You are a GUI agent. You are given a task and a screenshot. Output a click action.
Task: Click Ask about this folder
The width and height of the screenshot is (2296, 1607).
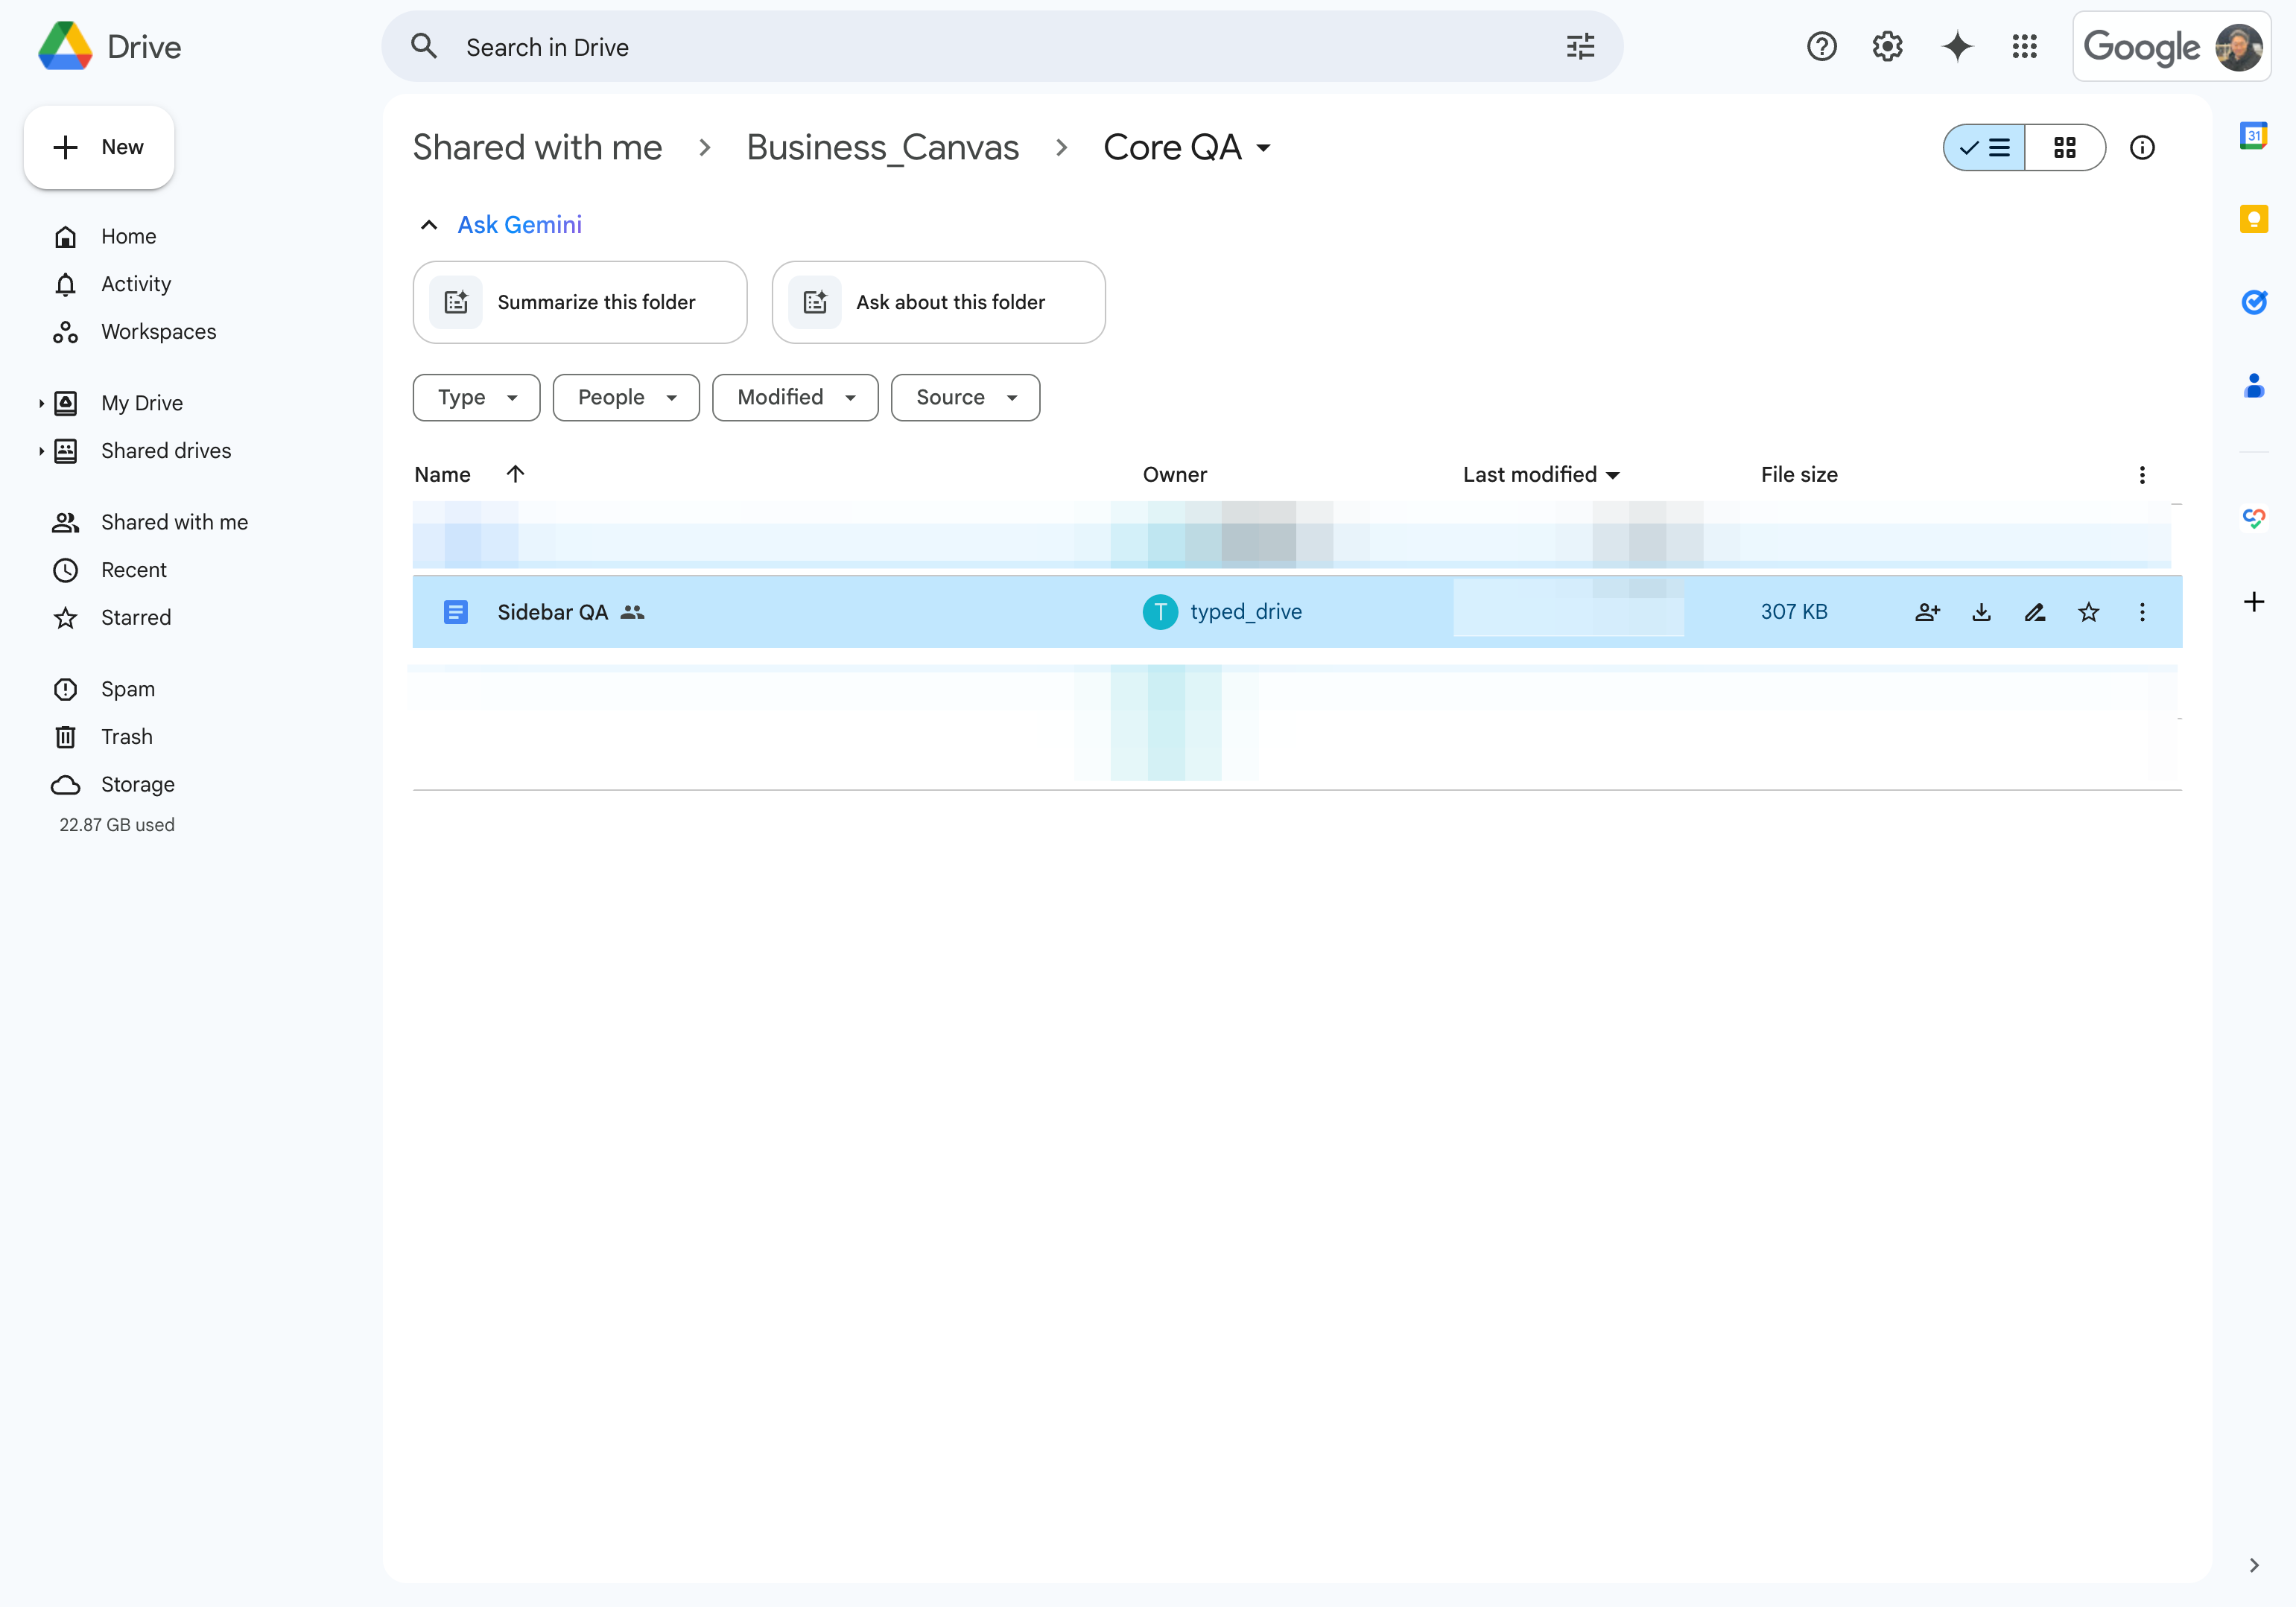tap(938, 303)
